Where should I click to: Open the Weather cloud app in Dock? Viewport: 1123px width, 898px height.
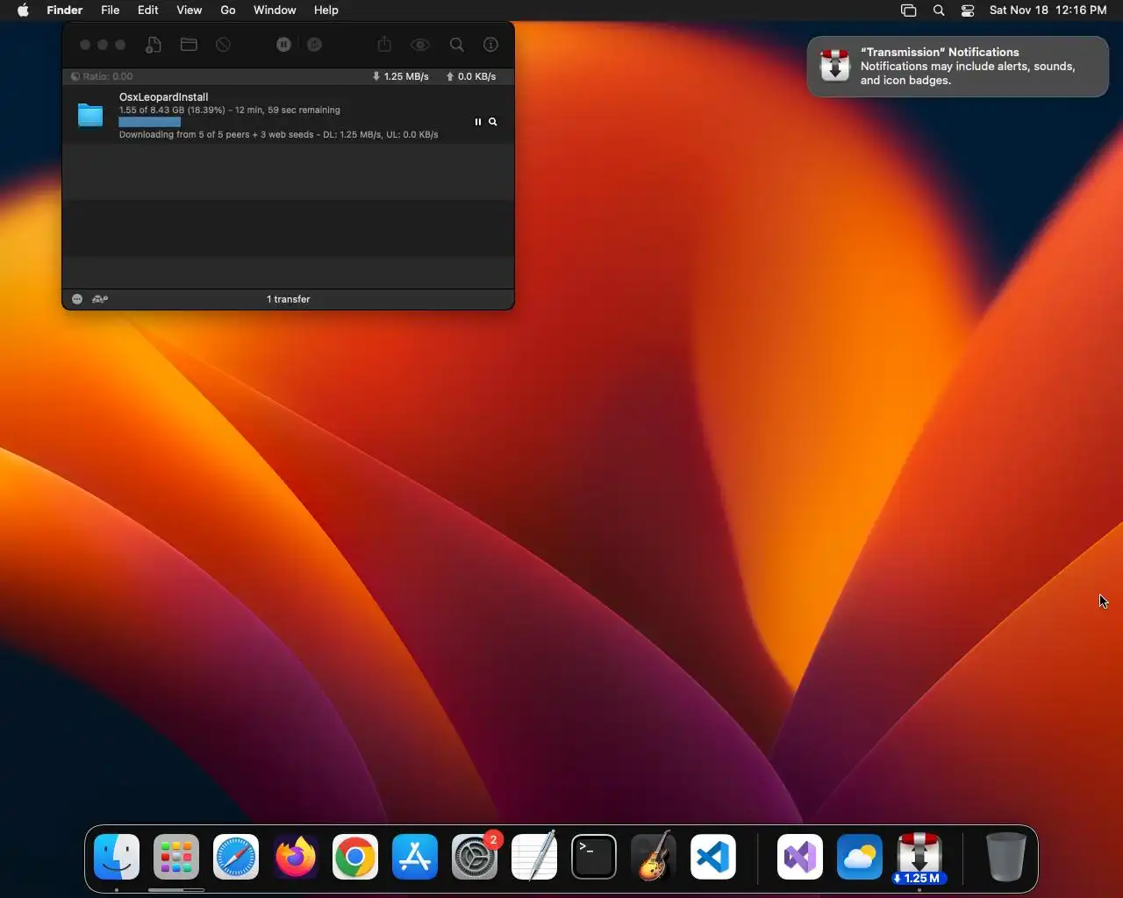[x=860, y=857]
